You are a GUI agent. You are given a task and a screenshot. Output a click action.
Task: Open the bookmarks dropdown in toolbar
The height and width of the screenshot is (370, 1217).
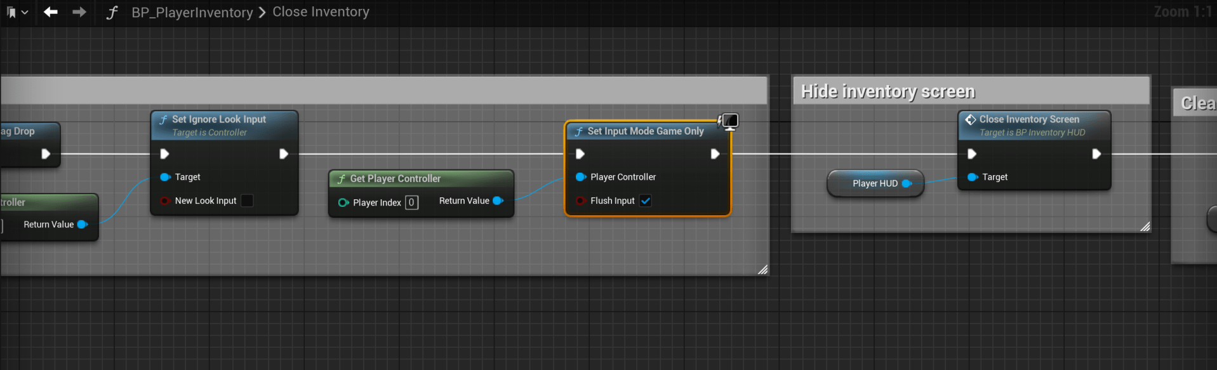point(17,12)
